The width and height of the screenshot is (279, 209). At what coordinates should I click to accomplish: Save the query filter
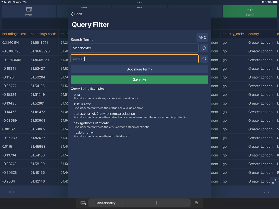coord(139,79)
